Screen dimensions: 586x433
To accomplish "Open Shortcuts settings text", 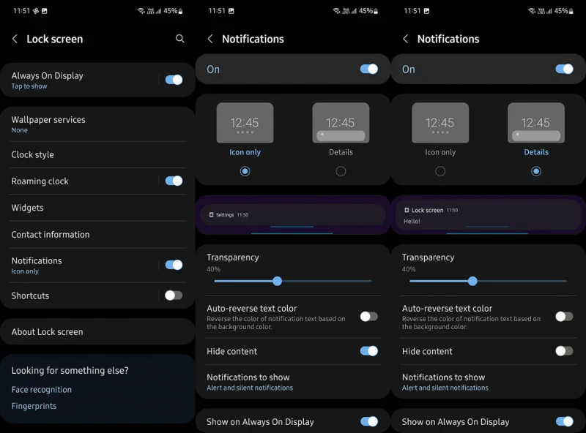I will pos(30,295).
